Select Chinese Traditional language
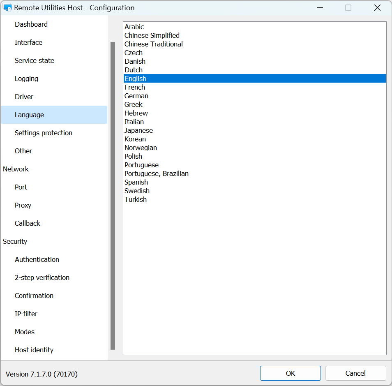This screenshot has height=386, width=392. coord(254,44)
